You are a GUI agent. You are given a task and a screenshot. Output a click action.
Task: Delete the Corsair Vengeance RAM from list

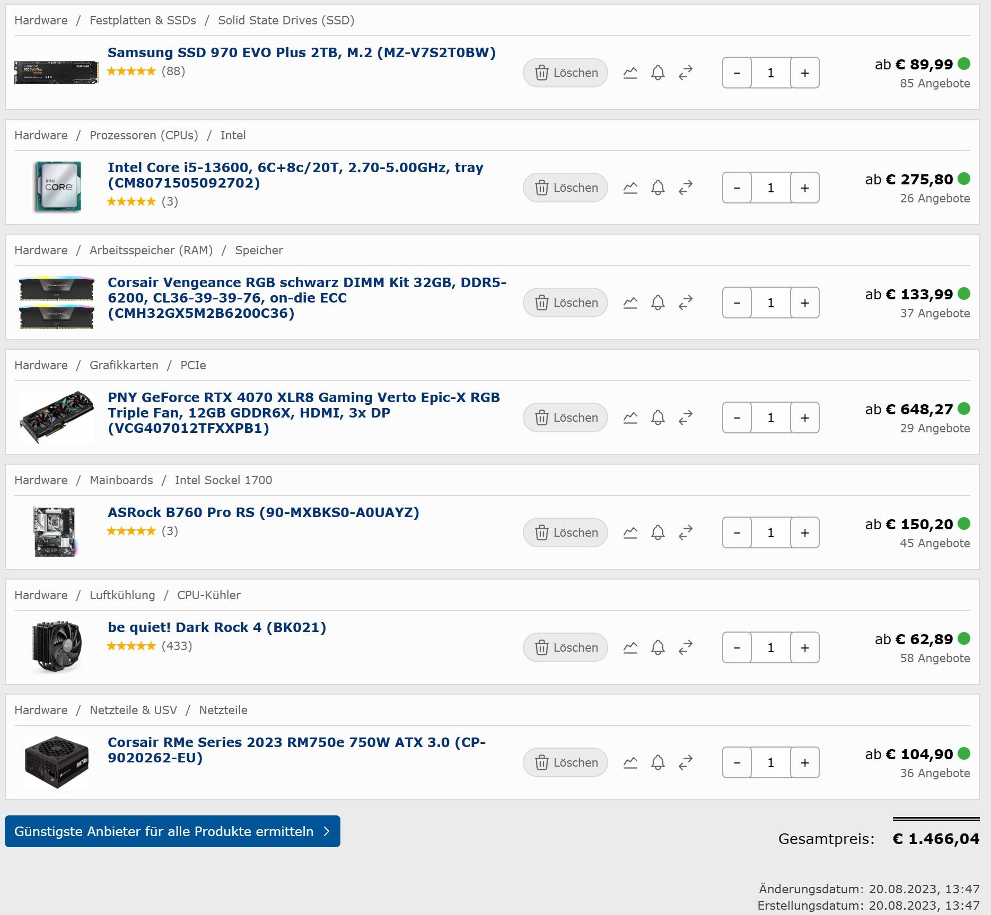tap(565, 303)
